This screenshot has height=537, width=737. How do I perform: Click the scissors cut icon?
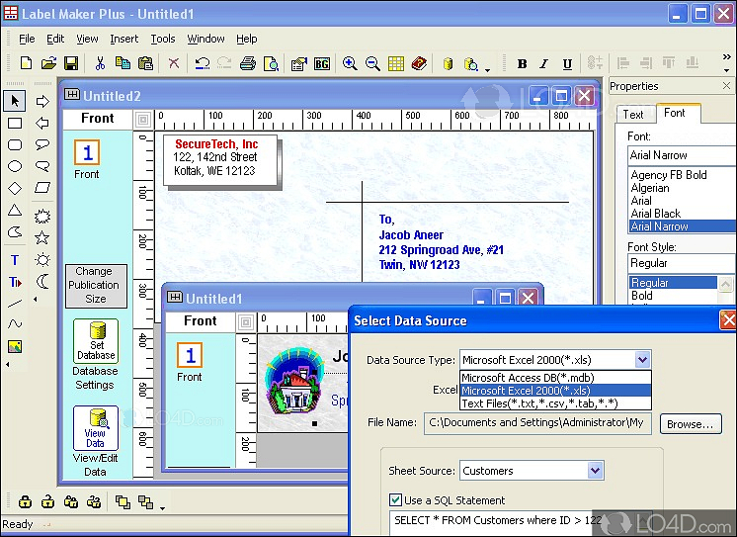coord(99,64)
